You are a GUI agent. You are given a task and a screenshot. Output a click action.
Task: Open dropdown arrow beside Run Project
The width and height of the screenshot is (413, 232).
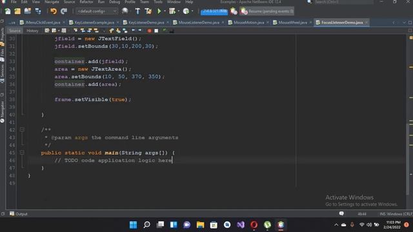pyautogui.click(x=165, y=12)
